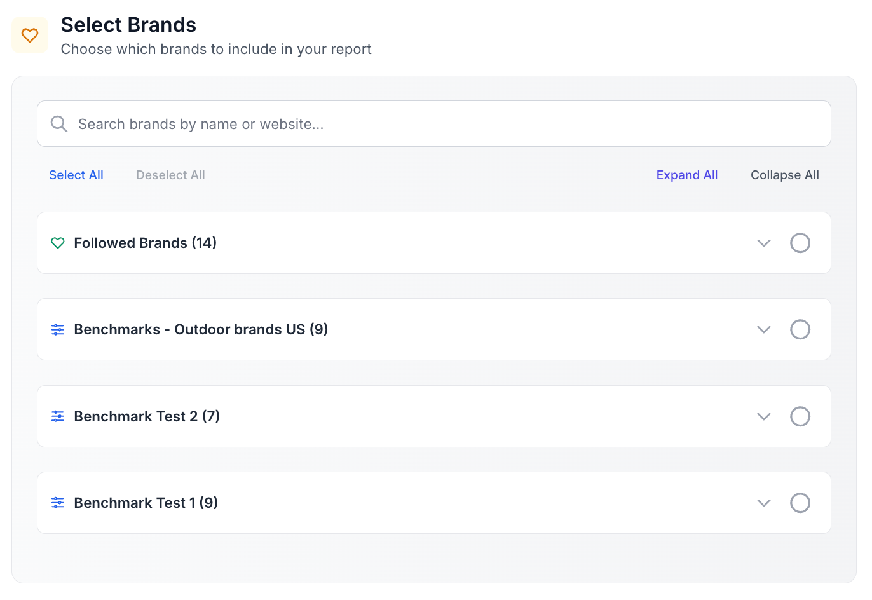The width and height of the screenshot is (872, 600).
Task: Select the Benchmark Test 1 radio circle
Action: point(800,503)
